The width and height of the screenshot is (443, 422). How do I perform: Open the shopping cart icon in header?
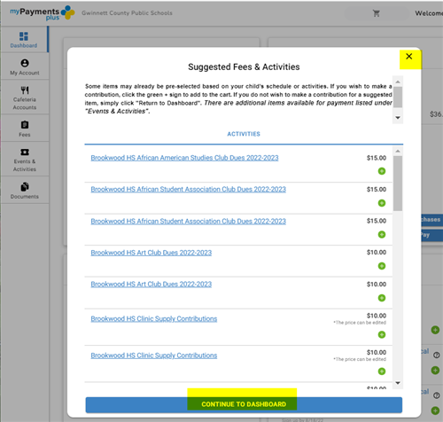(x=376, y=13)
